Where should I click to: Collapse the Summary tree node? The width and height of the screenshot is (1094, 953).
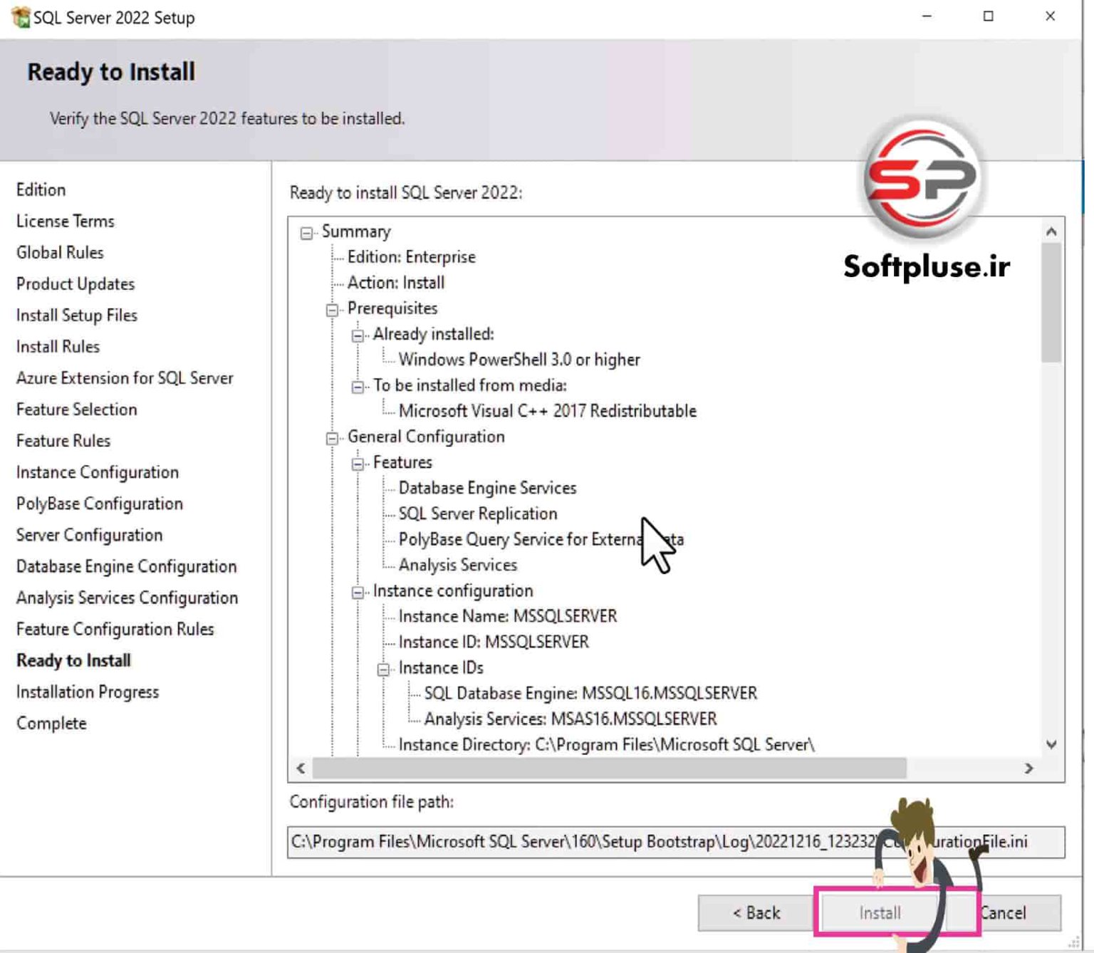click(x=306, y=231)
